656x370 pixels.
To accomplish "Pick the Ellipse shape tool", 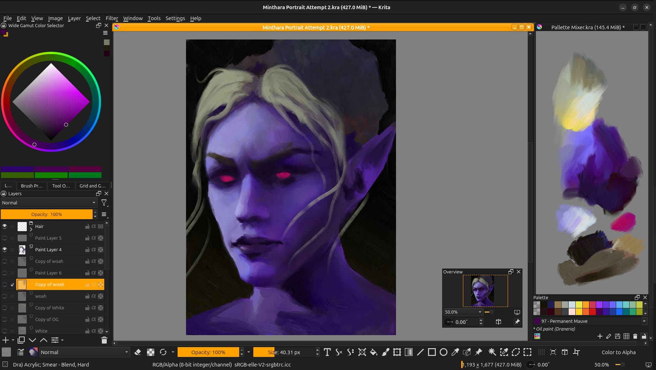I will point(444,352).
